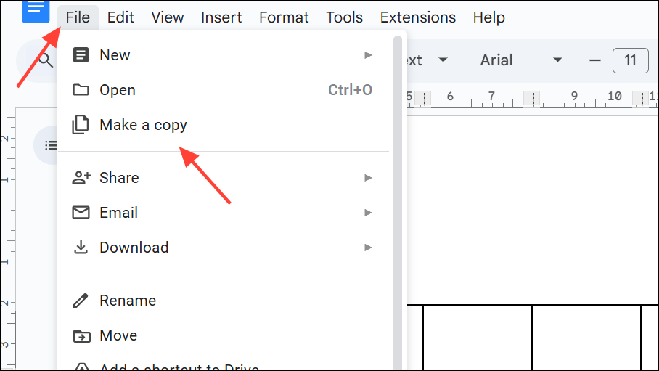Image resolution: width=659 pixels, height=371 pixels.
Task: Open the Arial font dropdown
Action: click(x=521, y=60)
